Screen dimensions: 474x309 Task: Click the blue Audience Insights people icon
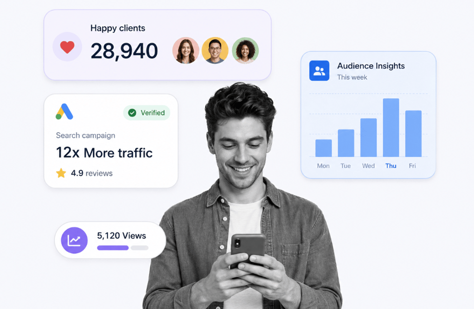click(319, 71)
